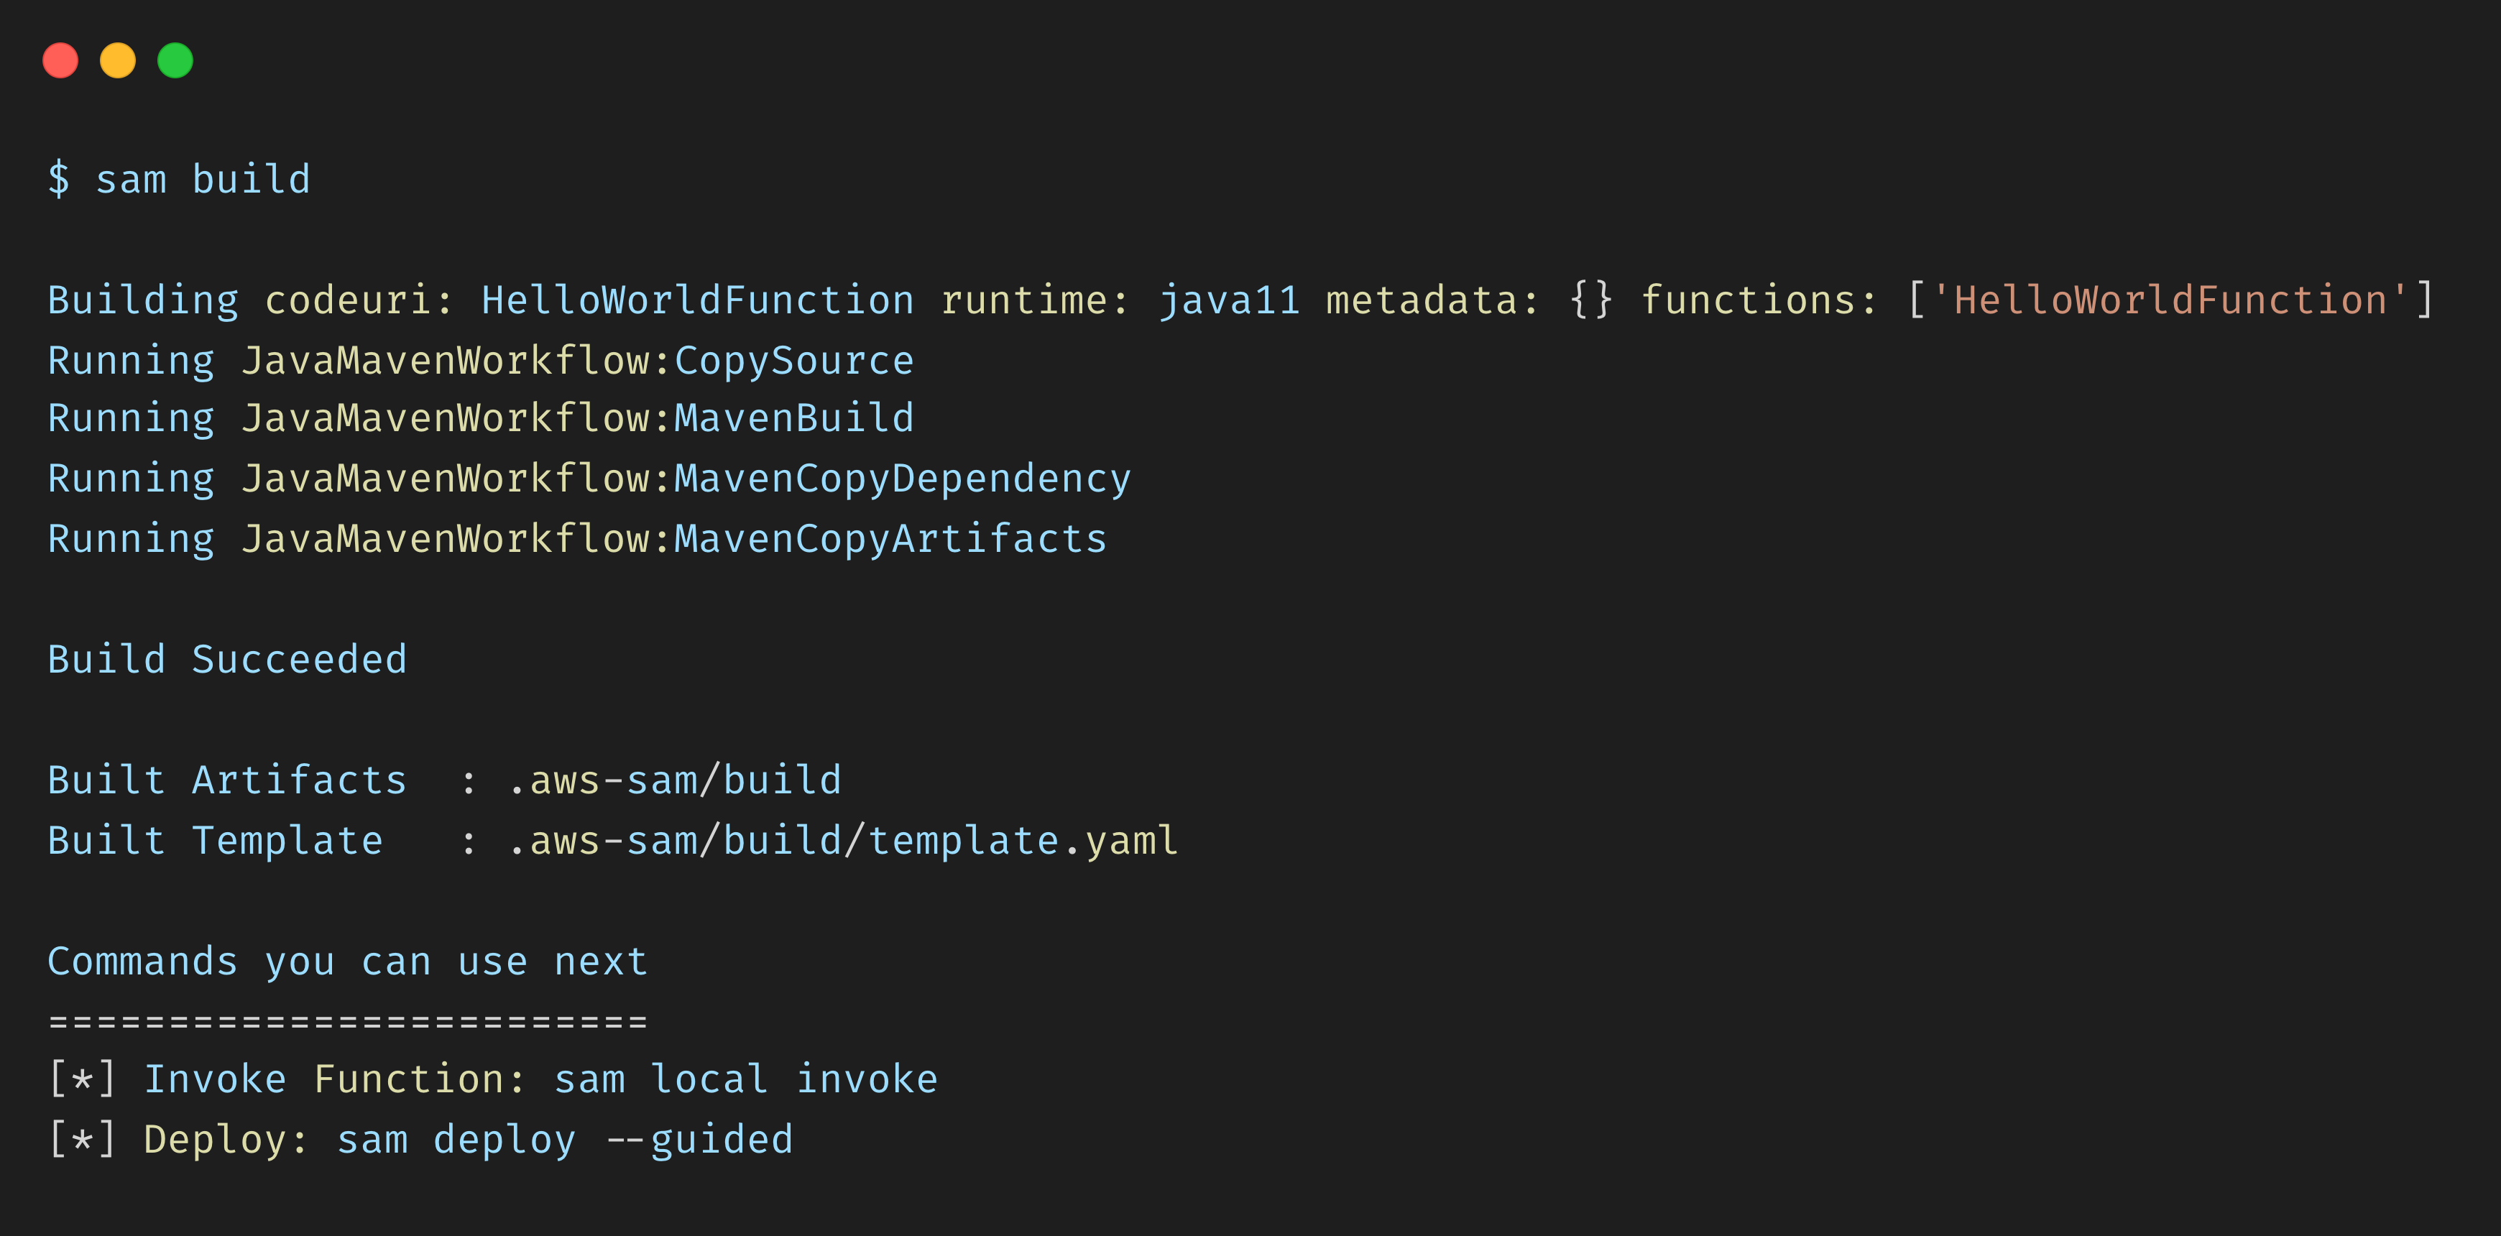Click the "sam local invoke" command

pos(746,1079)
